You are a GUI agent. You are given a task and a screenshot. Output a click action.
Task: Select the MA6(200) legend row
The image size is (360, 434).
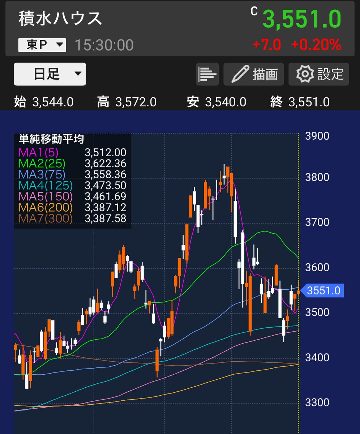tap(72, 208)
